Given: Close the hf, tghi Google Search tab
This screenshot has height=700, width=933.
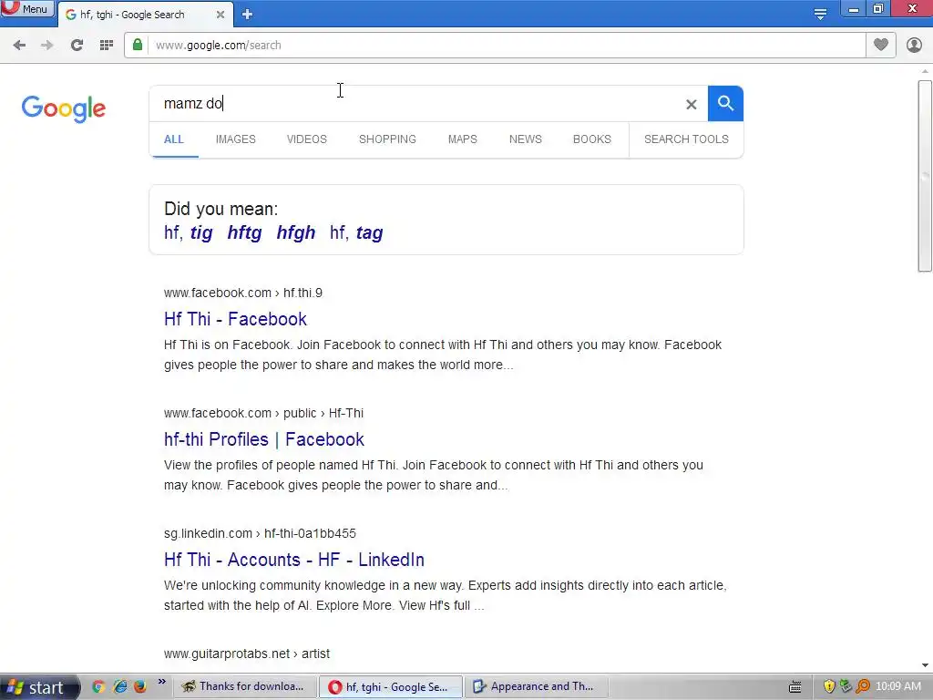Looking at the screenshot, I should pyautogui.click(x=220, y=15).
